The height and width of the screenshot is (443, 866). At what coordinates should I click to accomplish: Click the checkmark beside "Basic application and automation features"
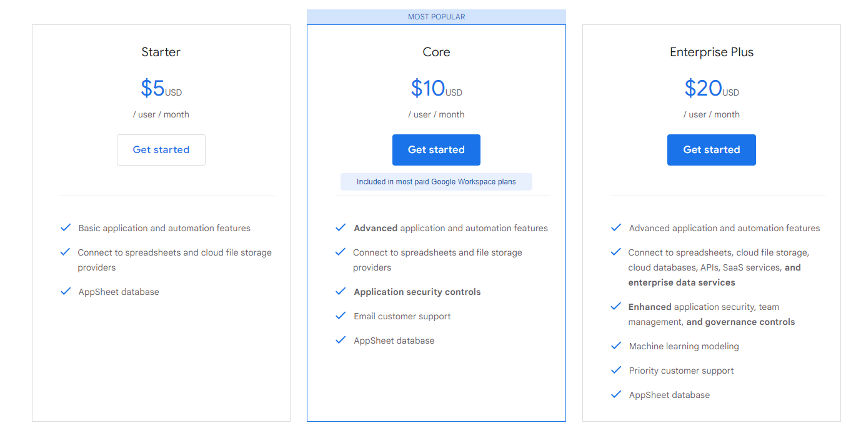(x=66, y=227)
